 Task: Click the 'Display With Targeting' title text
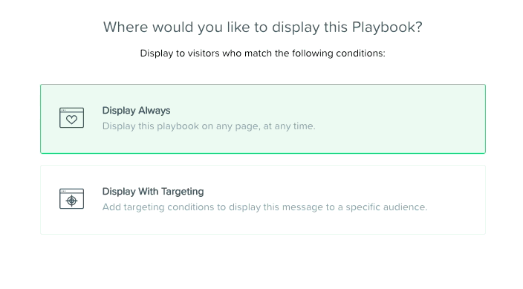[153, 192]
